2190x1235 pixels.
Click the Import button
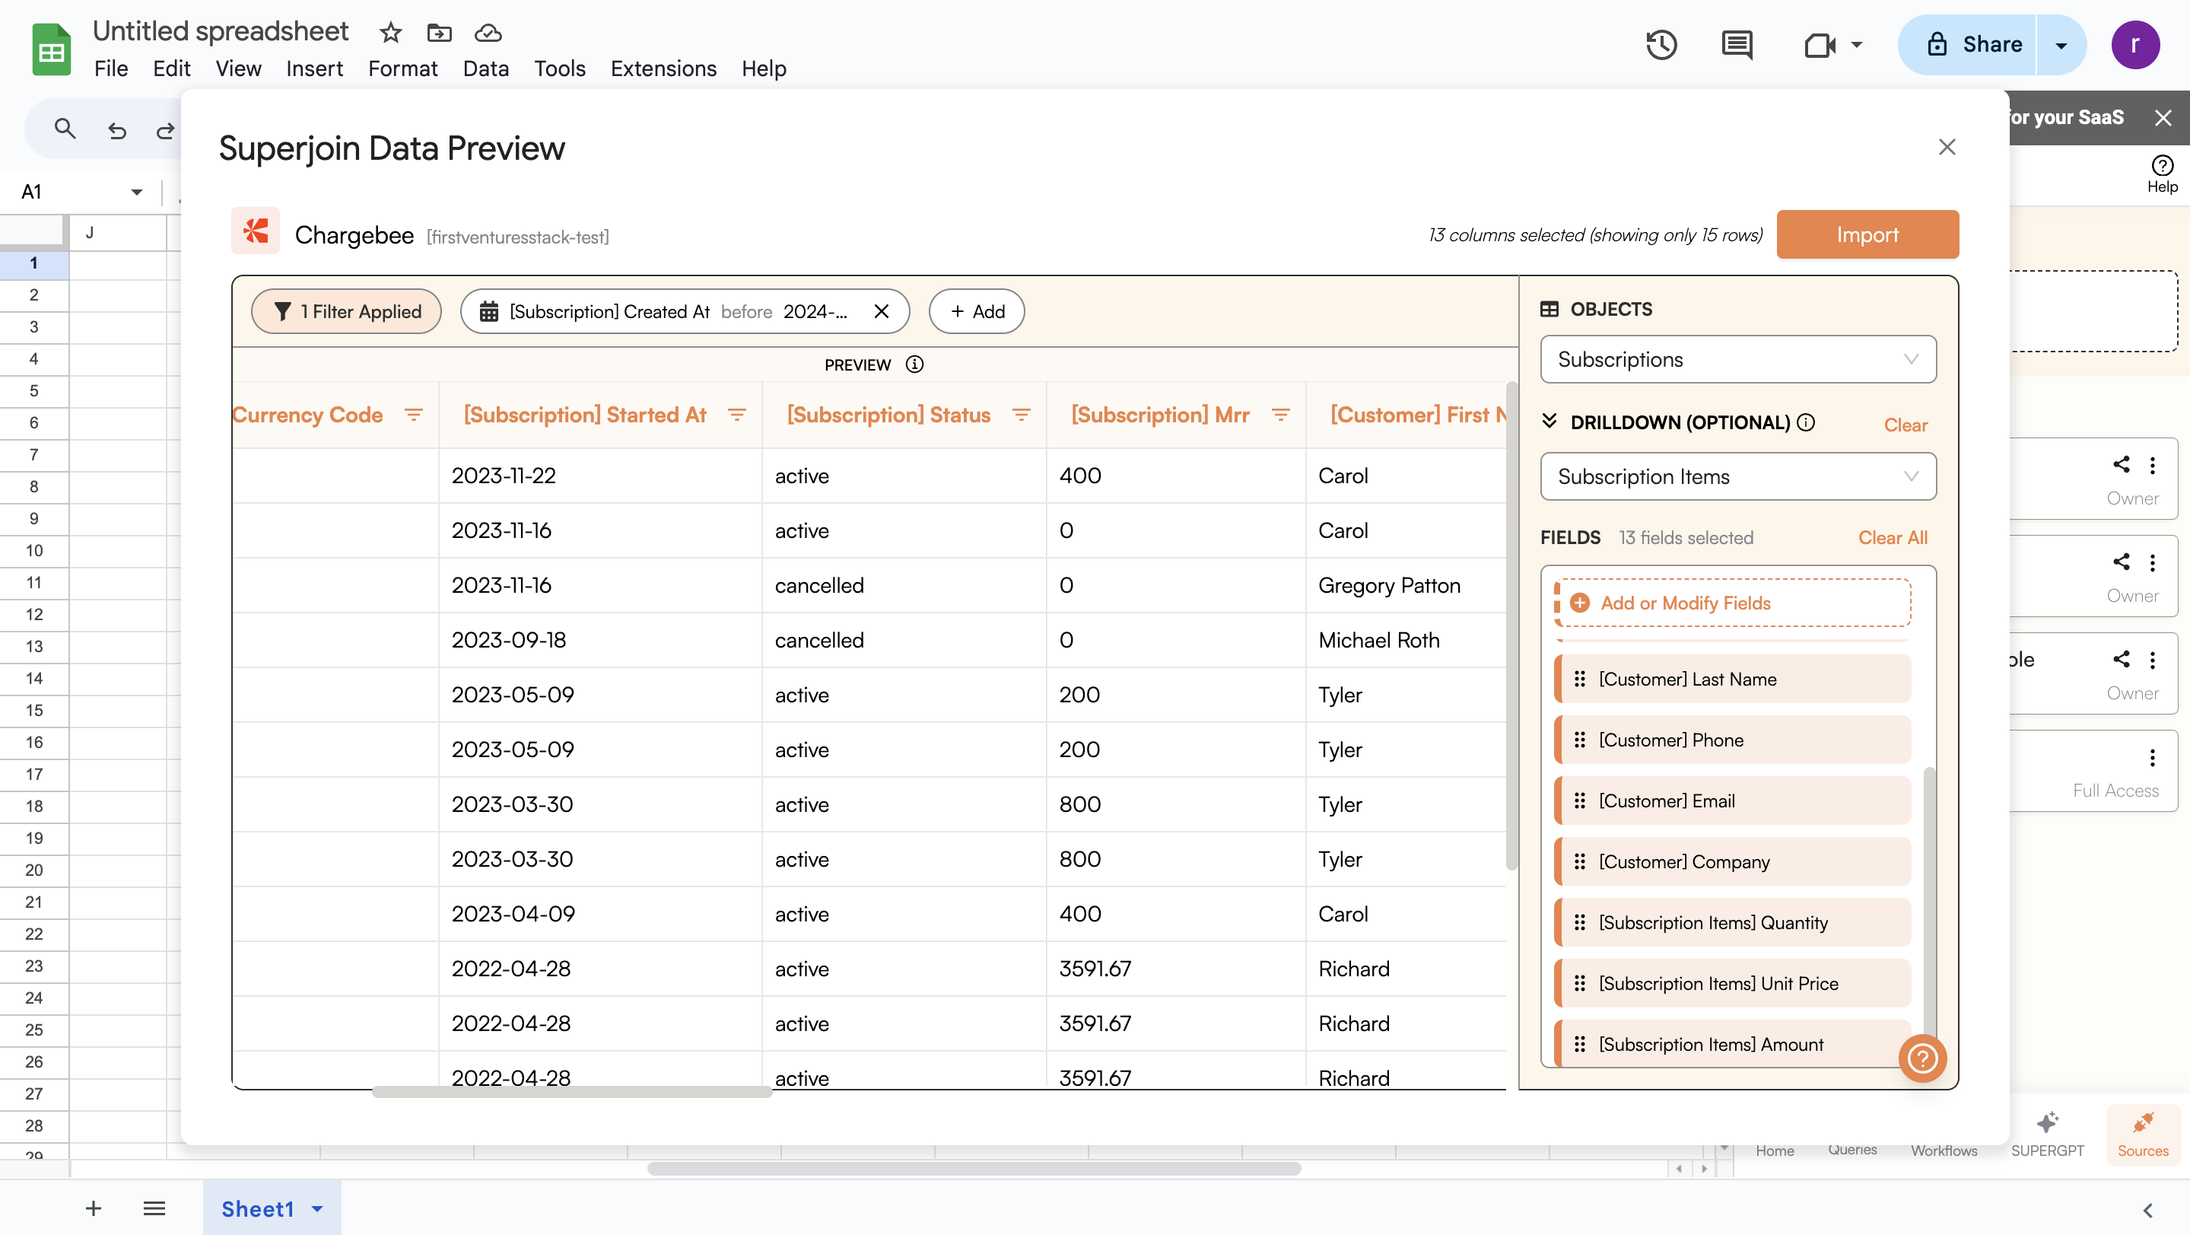pos(1867,234)
